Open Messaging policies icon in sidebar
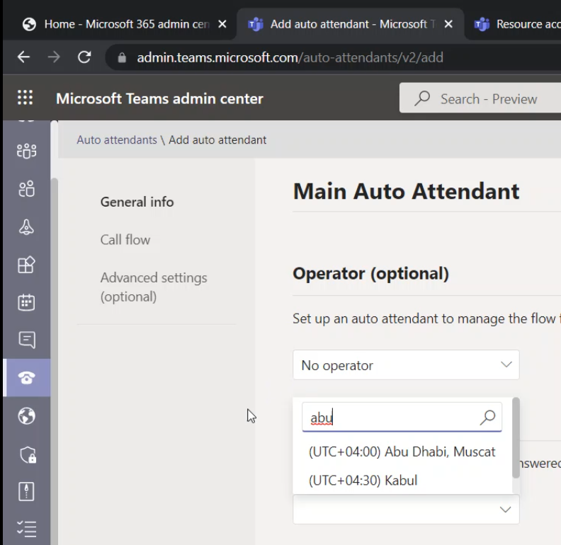Image resolution: width=561 pixels, height=545 pixels. click(26, 340)
